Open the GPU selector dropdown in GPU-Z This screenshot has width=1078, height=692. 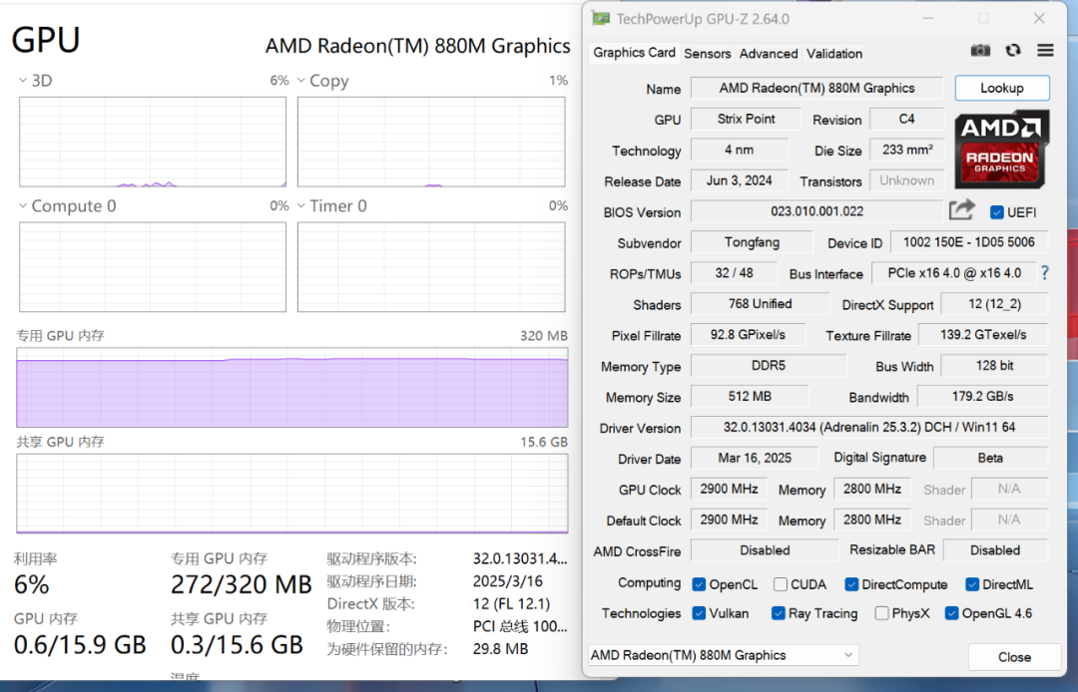(724, 655)
